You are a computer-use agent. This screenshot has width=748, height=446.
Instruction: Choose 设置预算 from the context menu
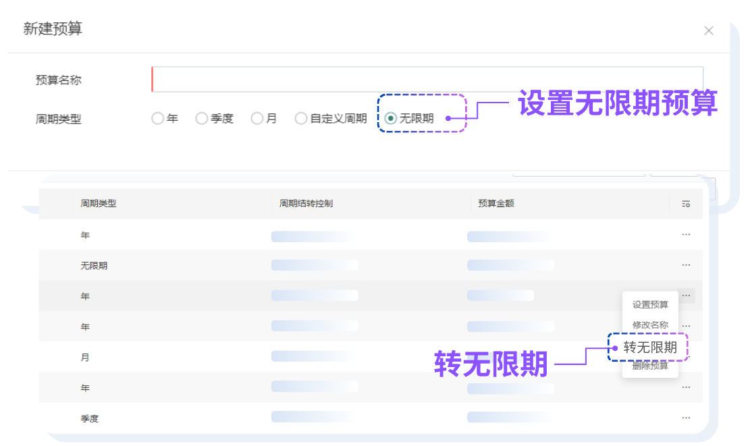tap(650, 305)
